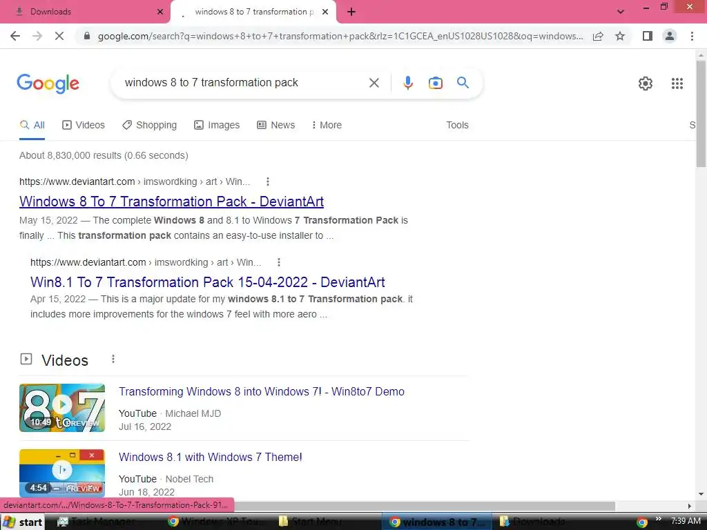Switch to News results tab
The image size is (707, 530).
coord(276,126)
